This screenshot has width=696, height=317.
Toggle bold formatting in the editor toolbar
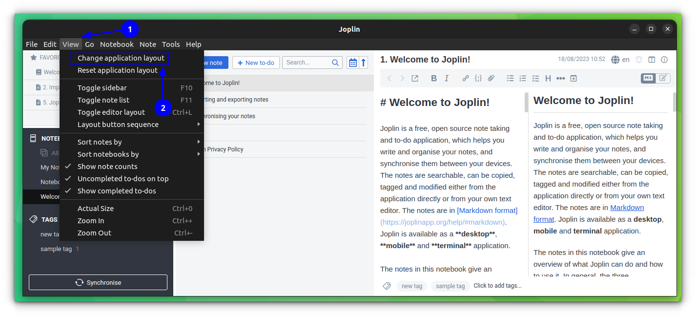click(434, 78)
